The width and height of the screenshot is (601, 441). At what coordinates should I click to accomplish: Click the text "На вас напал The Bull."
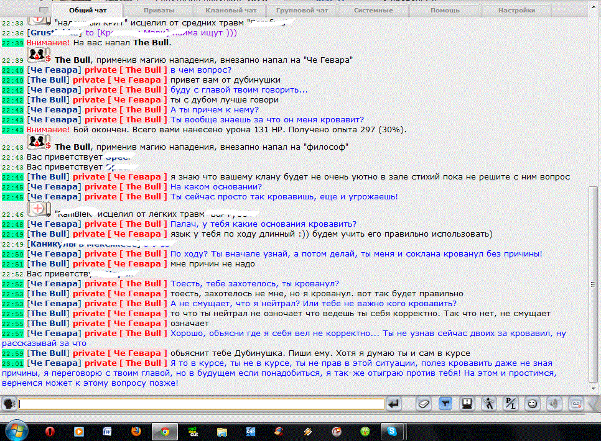point(123,42)
